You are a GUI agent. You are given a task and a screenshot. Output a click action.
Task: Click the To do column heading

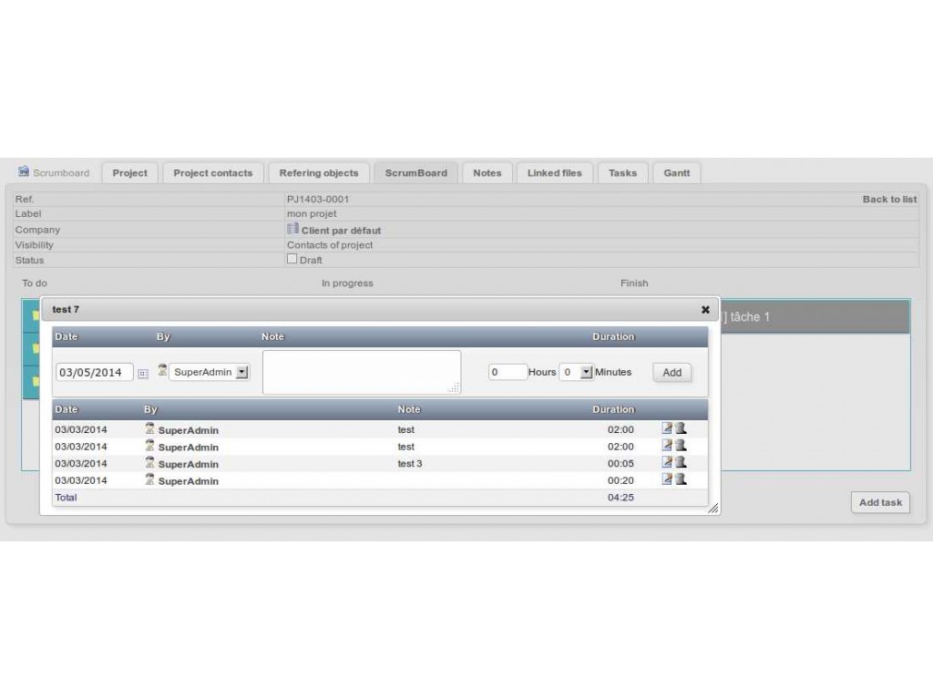coord(35,283)
